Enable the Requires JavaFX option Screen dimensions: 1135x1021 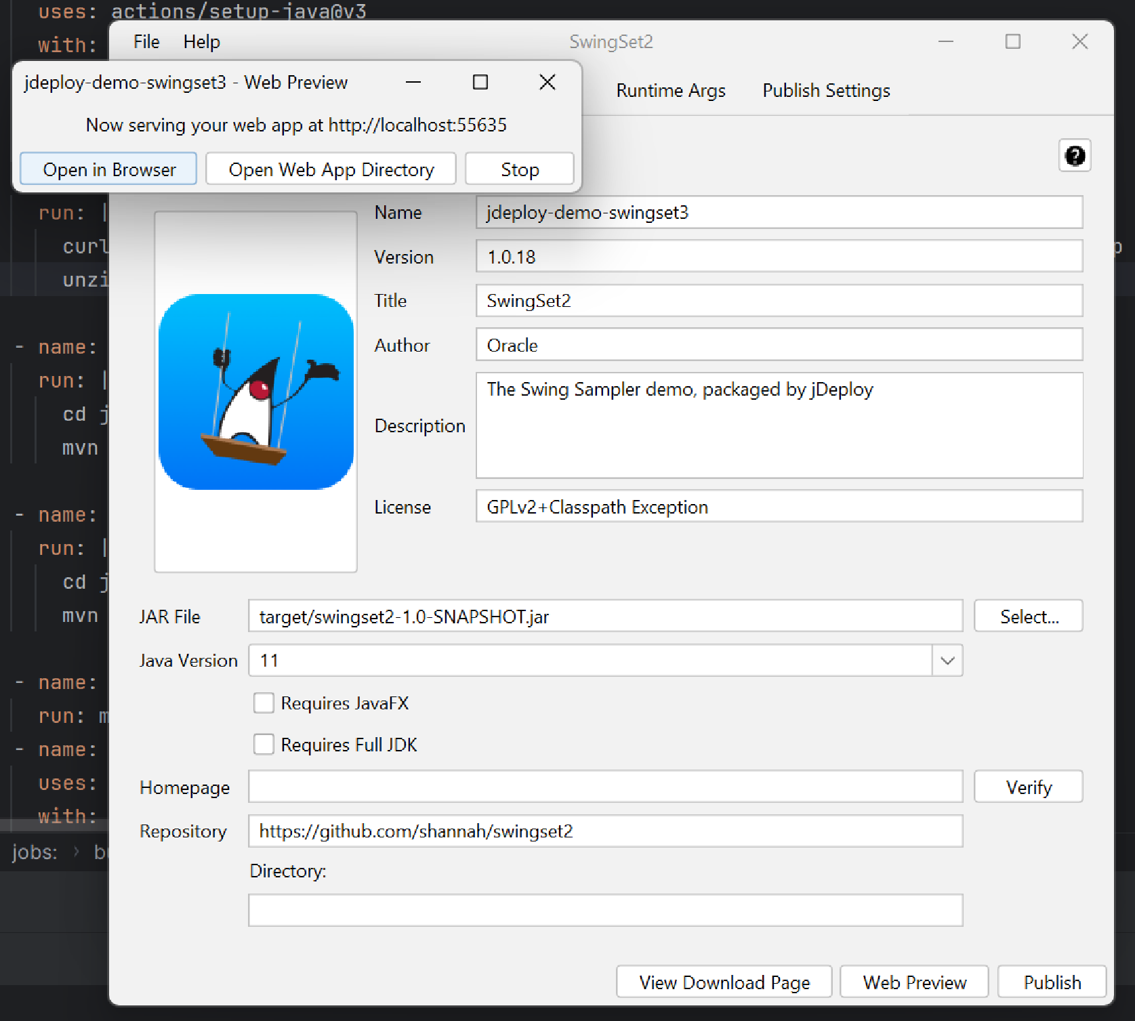tap(264, 703)
